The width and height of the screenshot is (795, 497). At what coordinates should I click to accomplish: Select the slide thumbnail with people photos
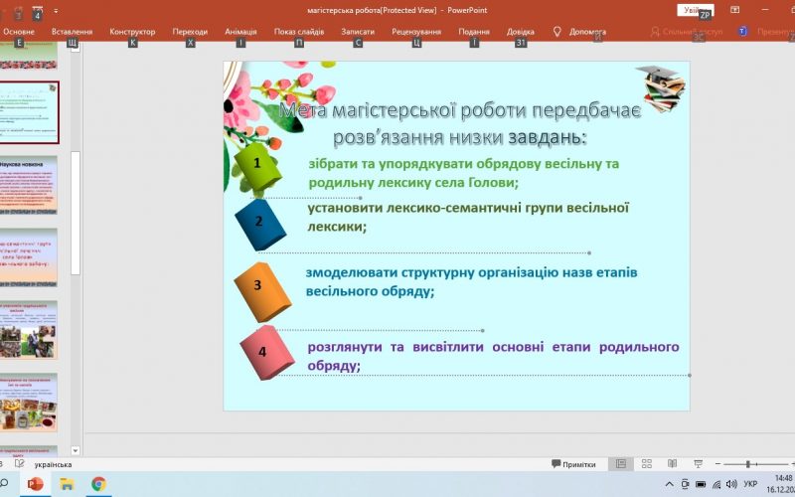tap(29, 330)
